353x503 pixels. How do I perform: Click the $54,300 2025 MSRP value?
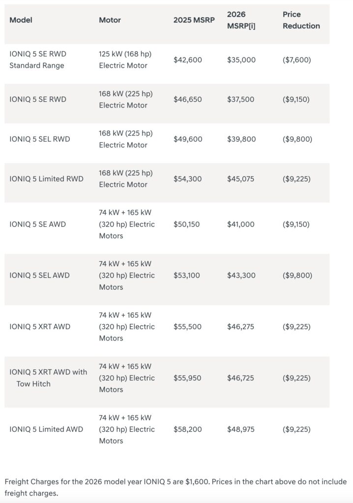click(187, 179)
